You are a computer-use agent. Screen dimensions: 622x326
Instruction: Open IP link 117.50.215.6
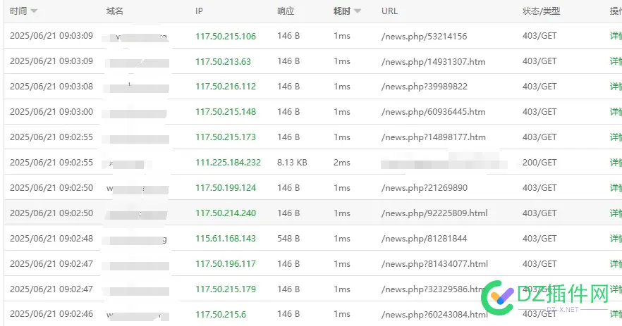[221, 314]
